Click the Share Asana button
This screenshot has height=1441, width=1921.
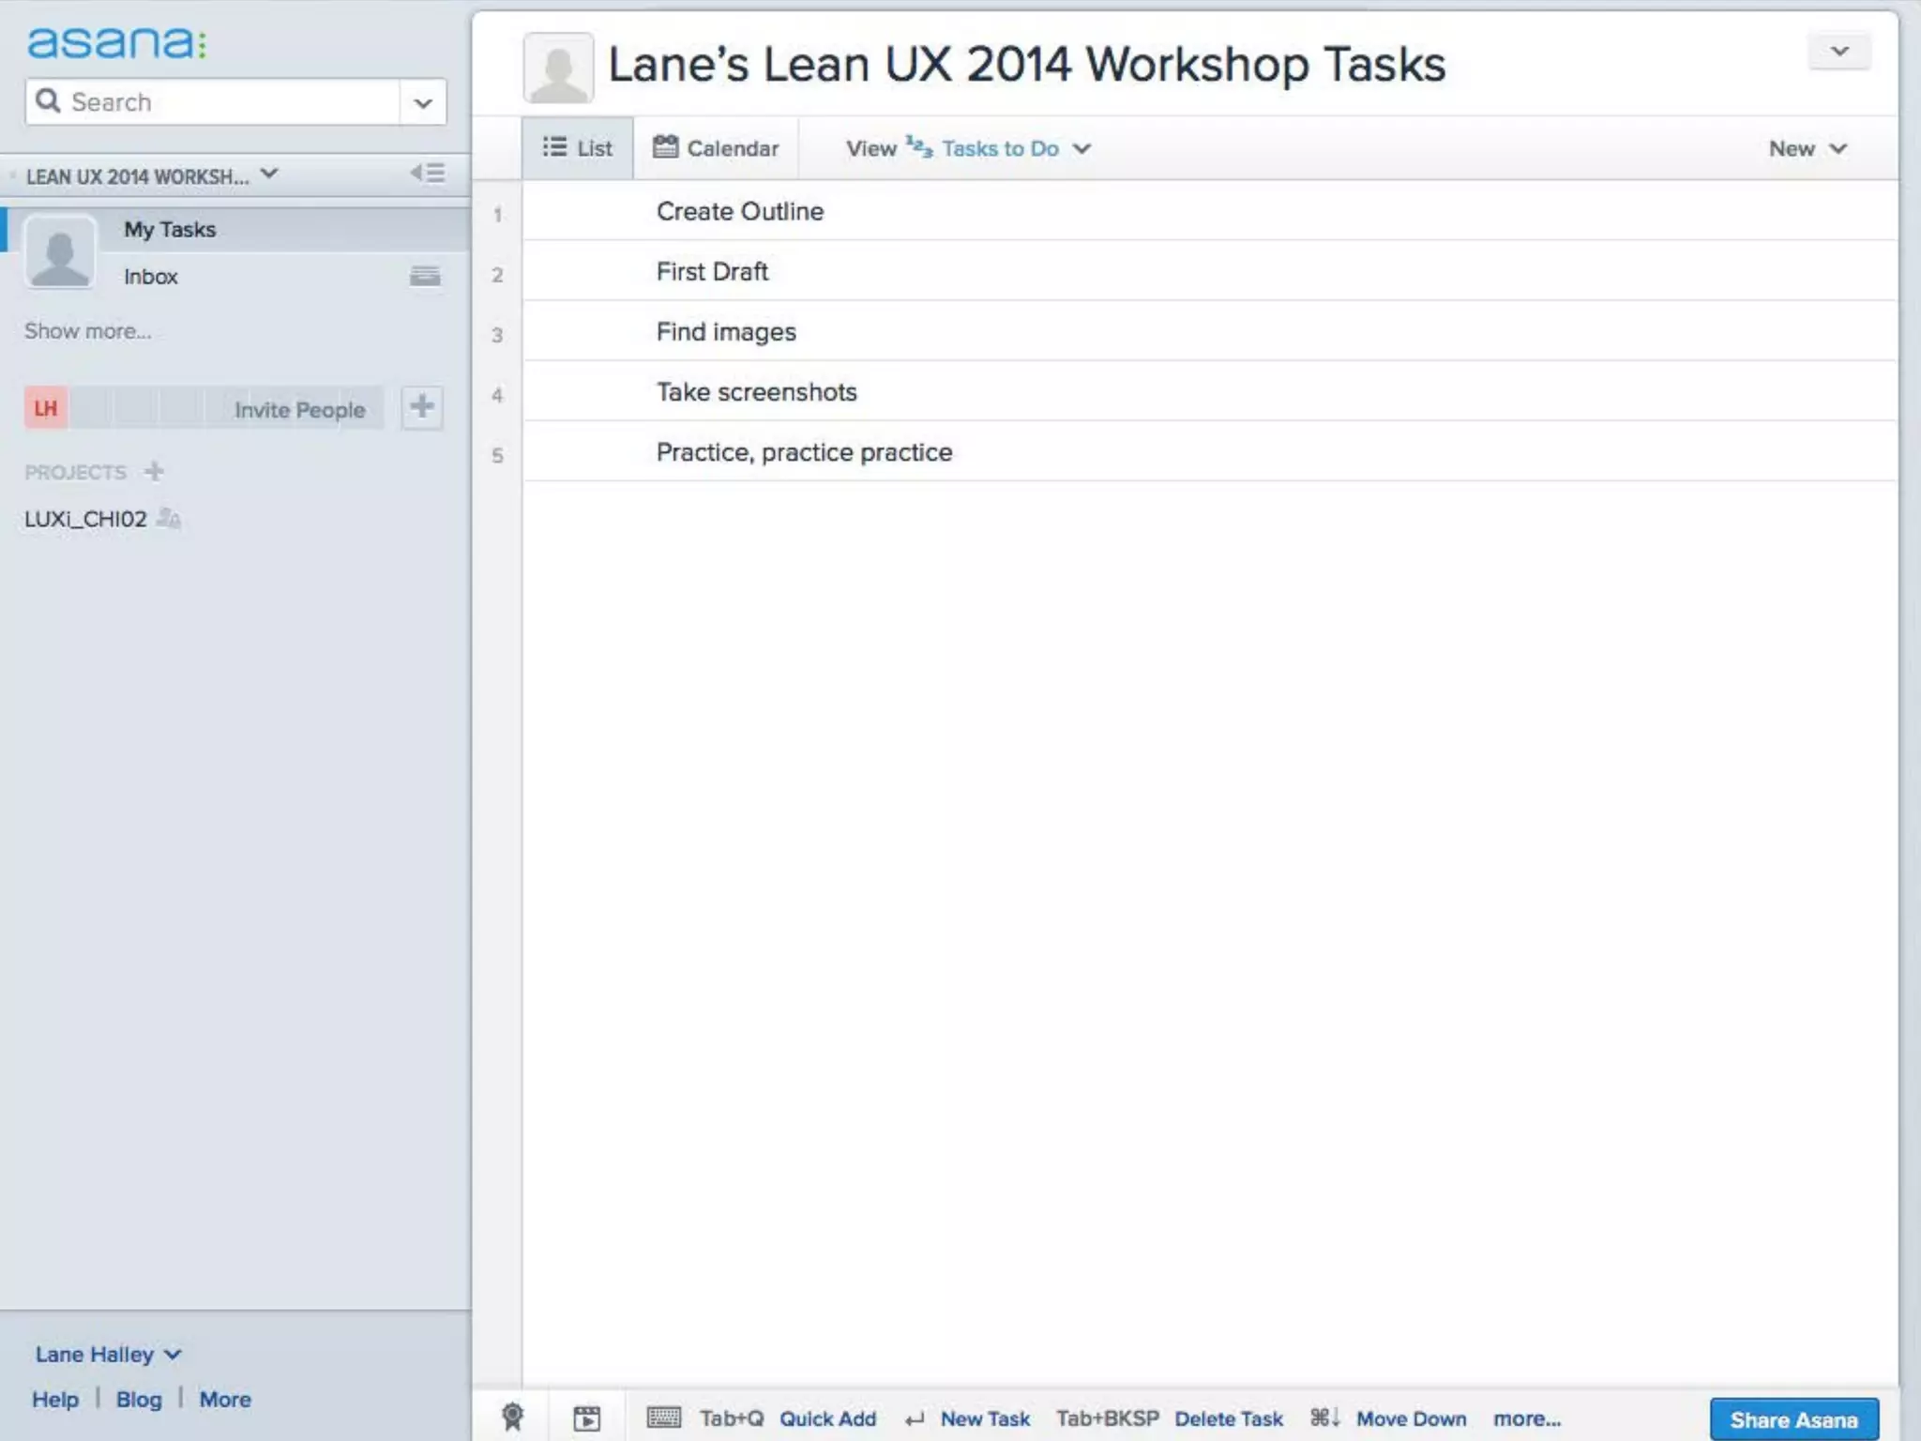(x=1792, y=1419)
